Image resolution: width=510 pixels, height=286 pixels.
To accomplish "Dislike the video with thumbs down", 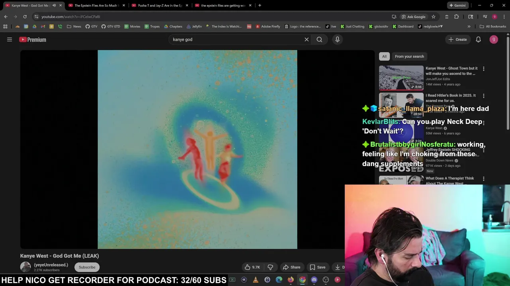I will (x=270, y=267).
